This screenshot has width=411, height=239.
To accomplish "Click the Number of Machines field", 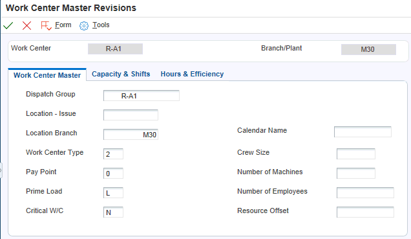I will point(356,174).
